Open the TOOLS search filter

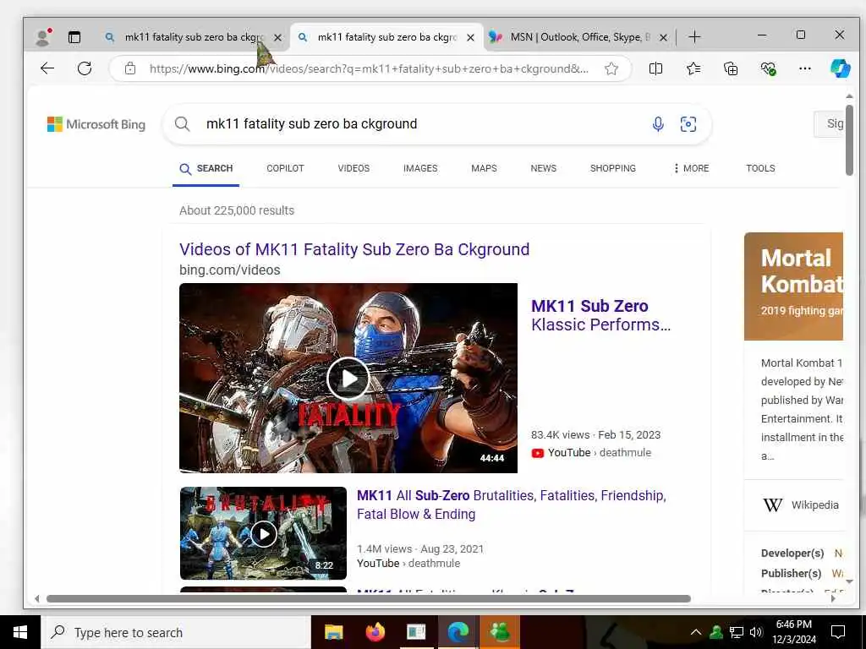[x=760, y=168]
